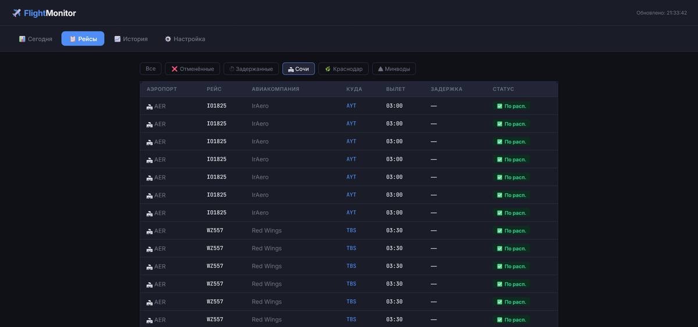Click the FlightMonitor app title text

pyautogui.click(x=50, y=13)
